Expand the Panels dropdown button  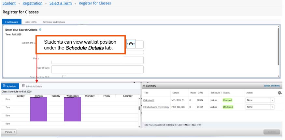[x=11, y=132]
